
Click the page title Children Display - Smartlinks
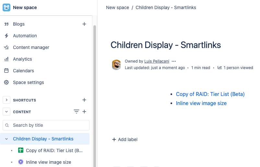[166, 45]
